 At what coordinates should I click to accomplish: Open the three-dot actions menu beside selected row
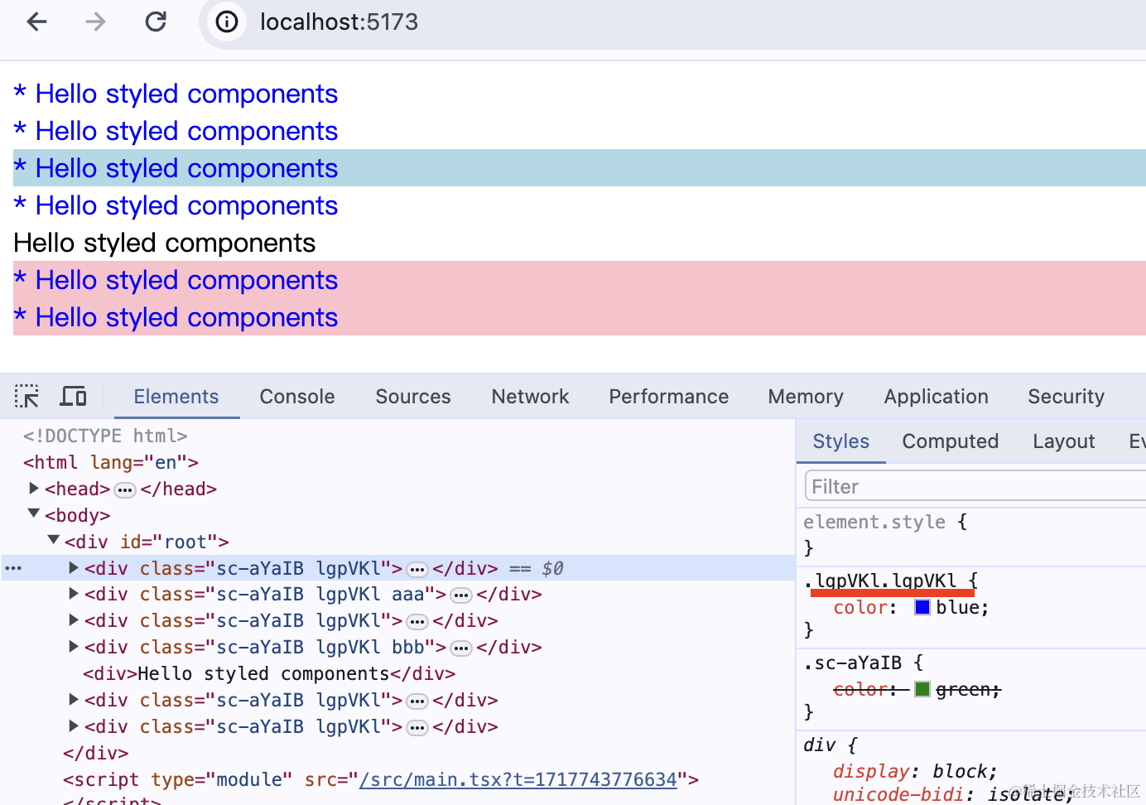pos(13,568)
